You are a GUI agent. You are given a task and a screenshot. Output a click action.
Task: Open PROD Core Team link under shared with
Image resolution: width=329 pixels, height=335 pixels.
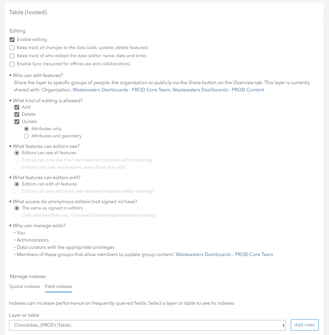click(121, 90)
